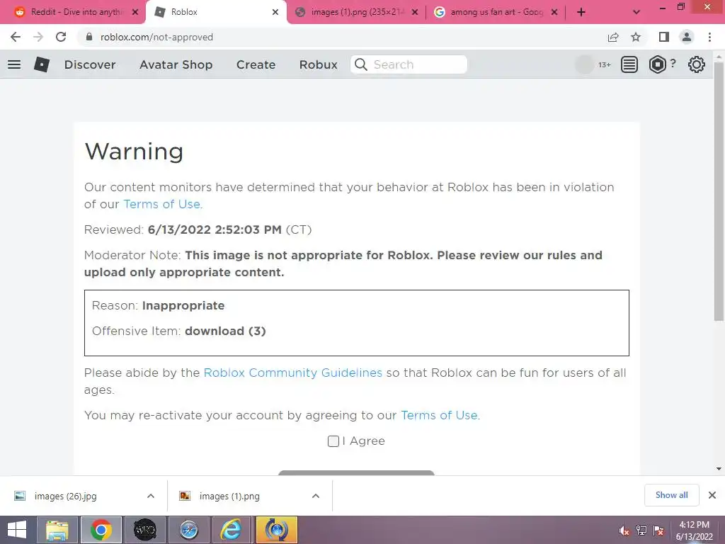Screen dimensions: 725x544
Task: Open a new browser tab
Action: 581,12
